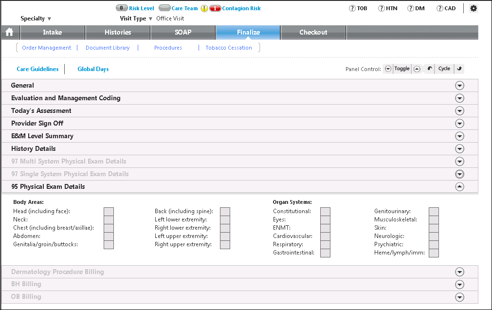Viewport: 492px width, 310px height.
Task: Expand all panels with Toggle up arrow
Action: tap(417, 69)
